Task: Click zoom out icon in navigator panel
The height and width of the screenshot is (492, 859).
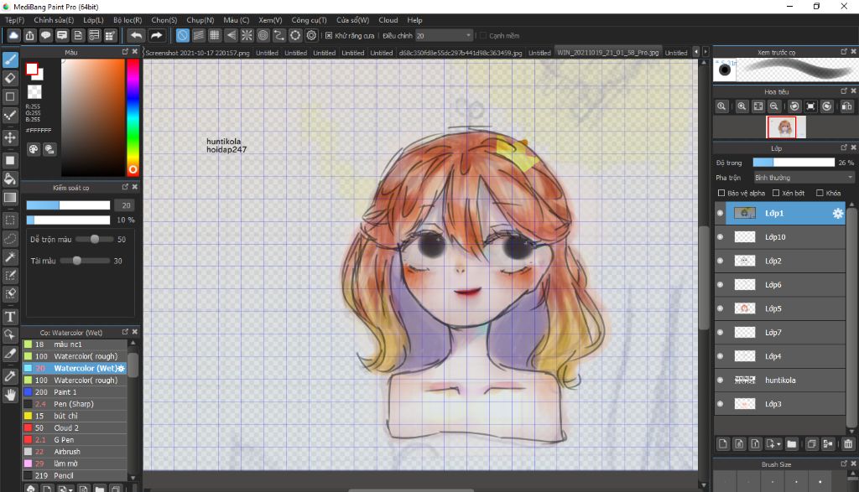Action: (774, 106)
